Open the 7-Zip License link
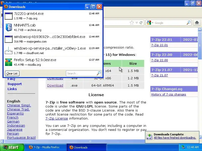The width and height of the screenshot is (202, 151). pos(57,118)
